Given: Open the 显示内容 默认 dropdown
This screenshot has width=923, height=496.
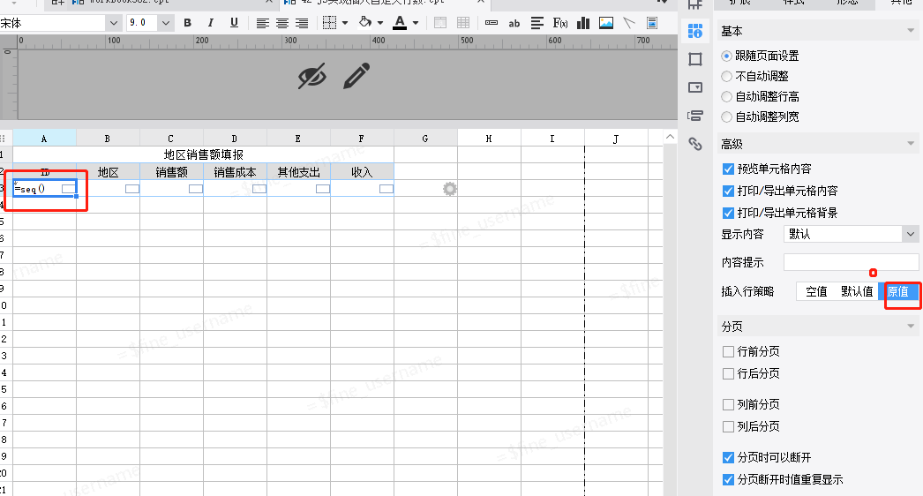Looking at the screenshot, I should click(852, 234).
